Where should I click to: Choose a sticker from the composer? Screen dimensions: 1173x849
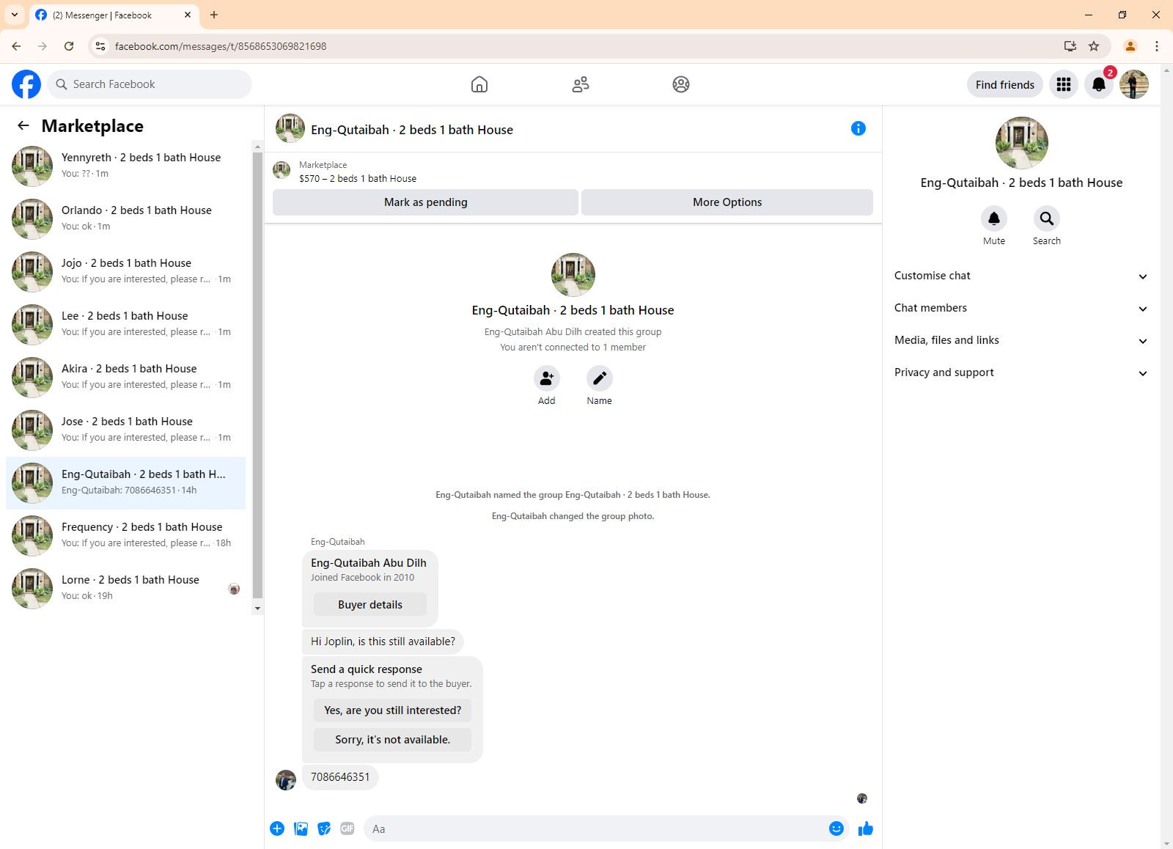point(324,828)
